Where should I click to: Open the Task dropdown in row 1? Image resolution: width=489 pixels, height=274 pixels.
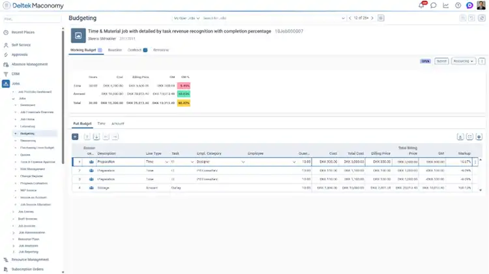pyautogui.click(x=192, y=162)
